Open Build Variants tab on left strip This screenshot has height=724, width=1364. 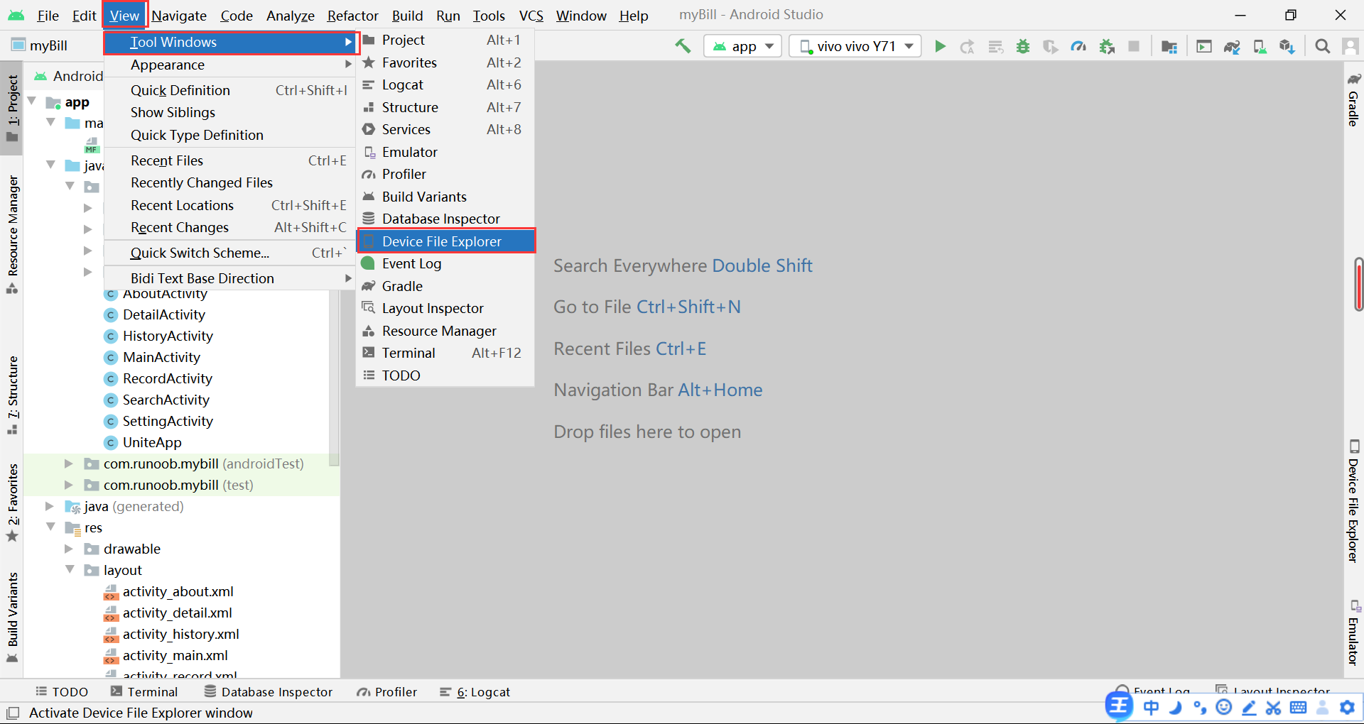(12, 618)
